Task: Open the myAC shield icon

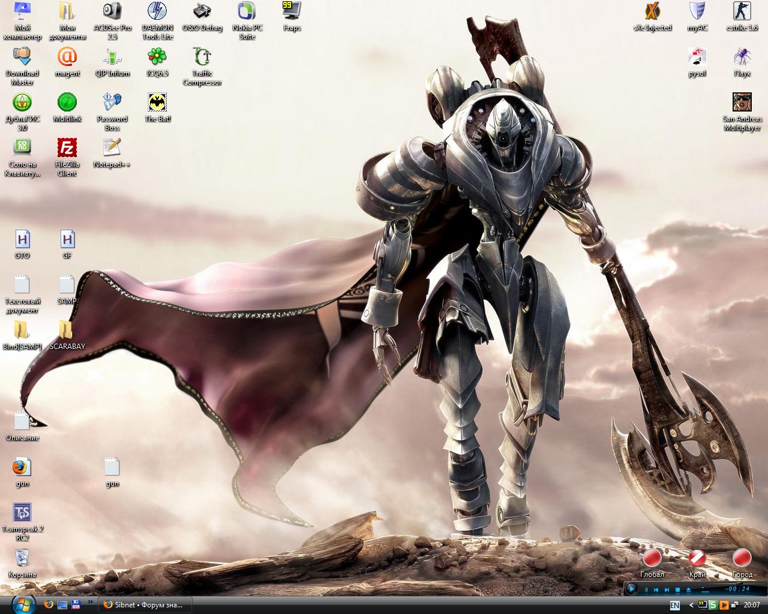Action: pyautogui.click(x=697, y=16)
